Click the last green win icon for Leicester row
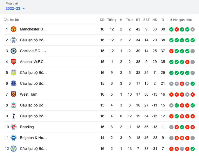The height and width of the screenshot is (156, 199). (x=193, y=149)
